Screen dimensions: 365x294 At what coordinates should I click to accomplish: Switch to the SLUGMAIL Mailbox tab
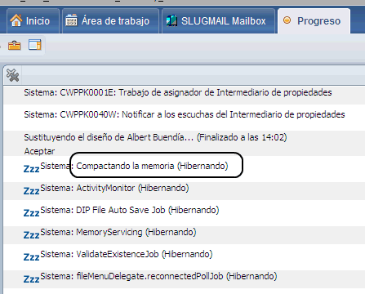pyautogui.click(x=219, y=21)
